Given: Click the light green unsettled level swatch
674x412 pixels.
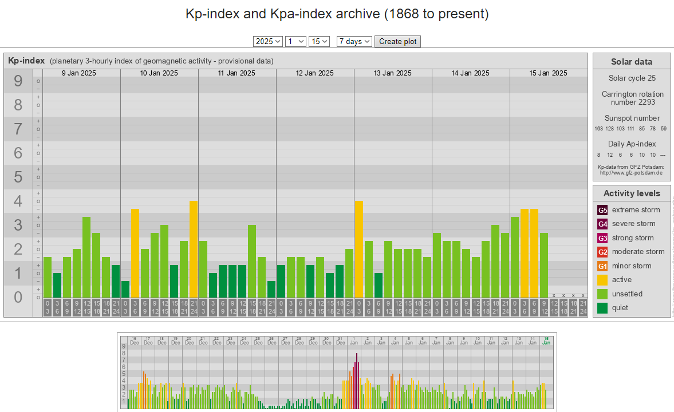Looking at the screenshot, I should click(x=602, y=294).
